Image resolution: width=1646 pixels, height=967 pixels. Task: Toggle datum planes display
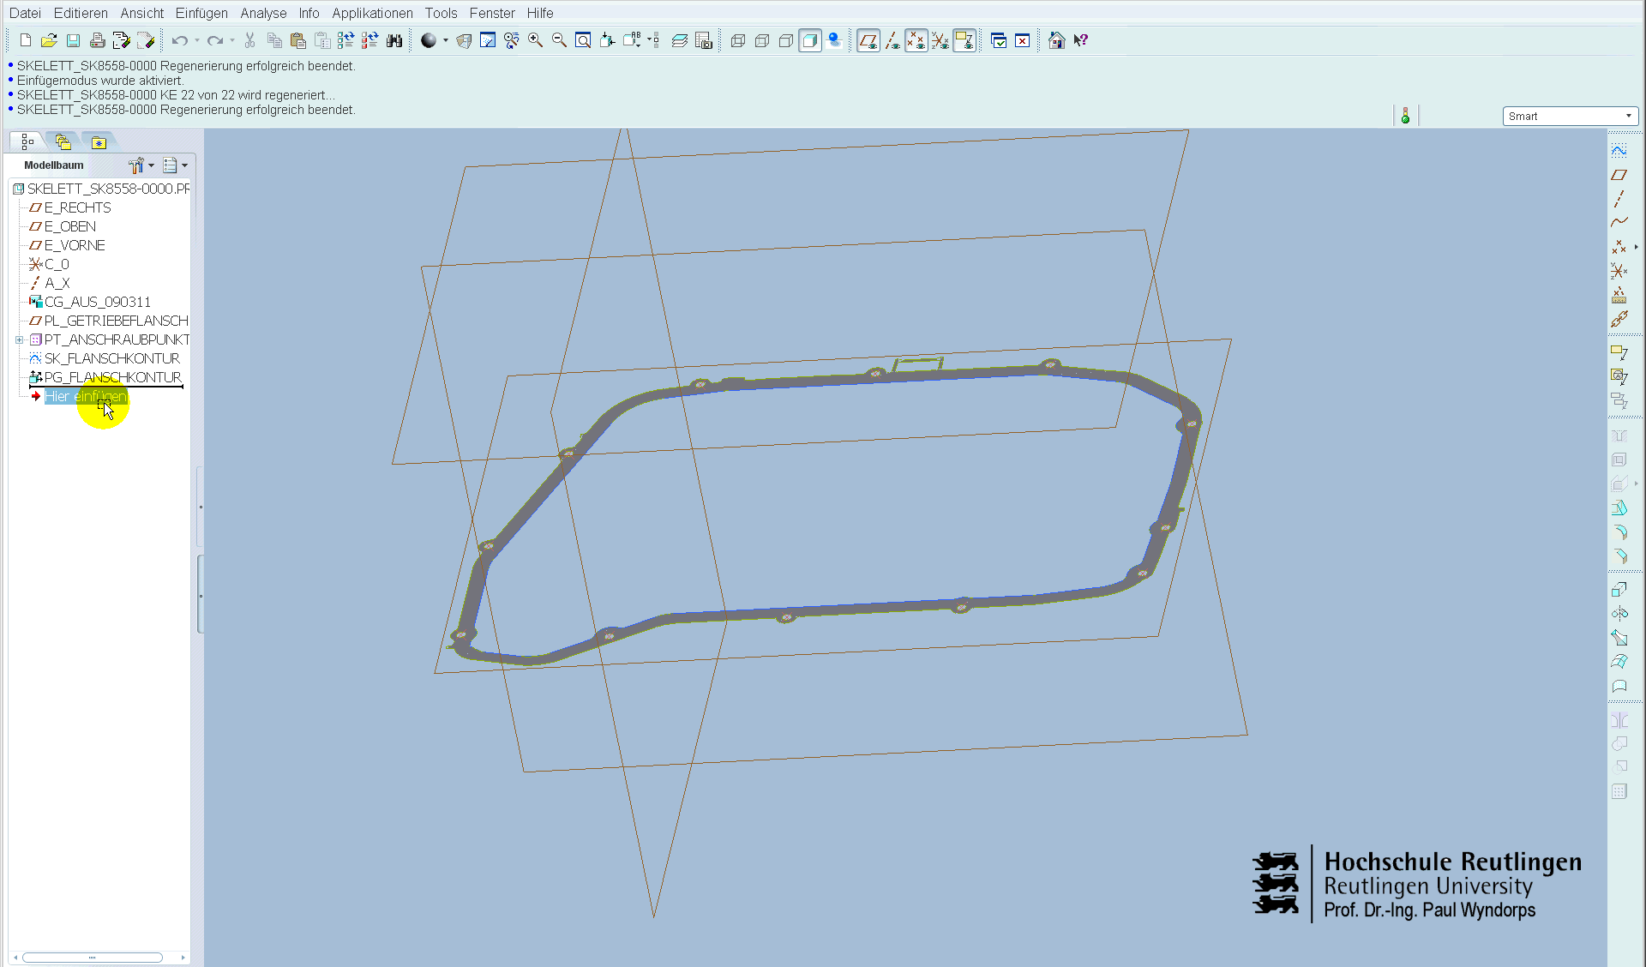868,40
